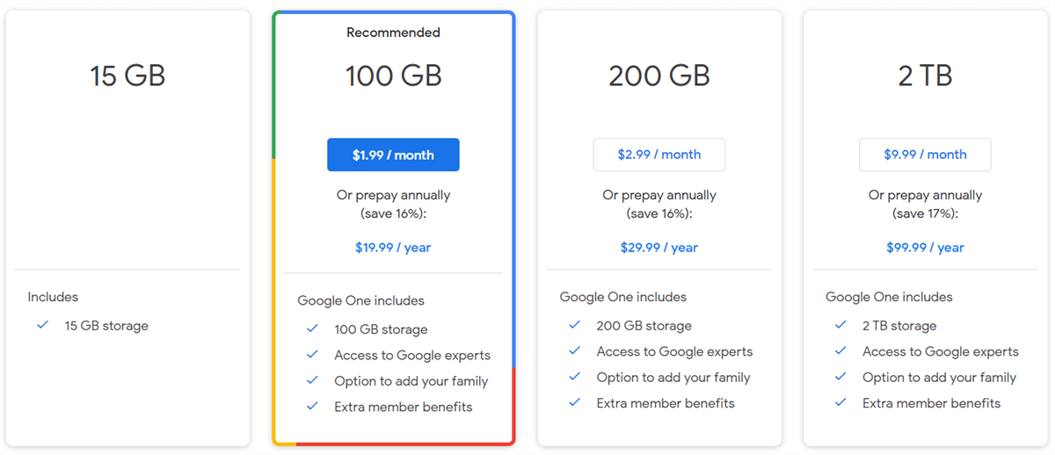Click checkmark by Access to Google experts in 100 GB card
Screen dimensions: 1055x455
312,355
